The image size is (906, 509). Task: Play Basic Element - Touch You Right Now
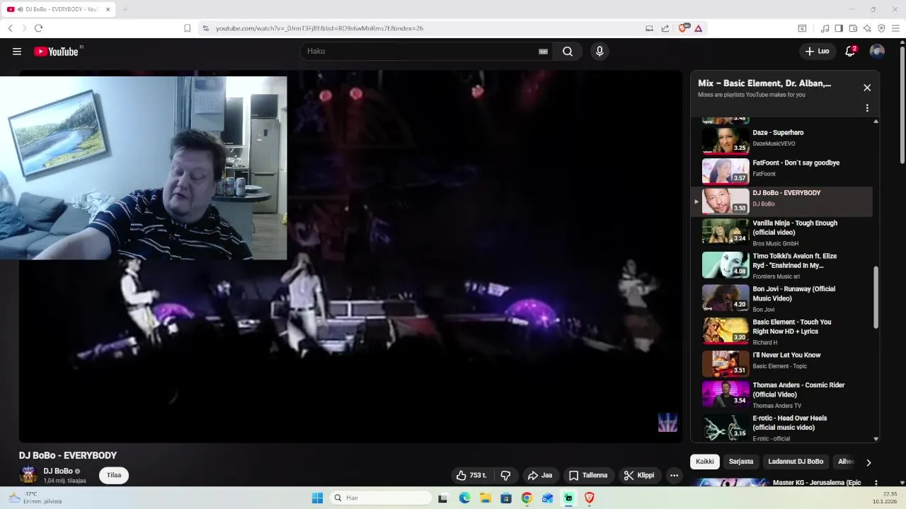click(x=781, y=332)
